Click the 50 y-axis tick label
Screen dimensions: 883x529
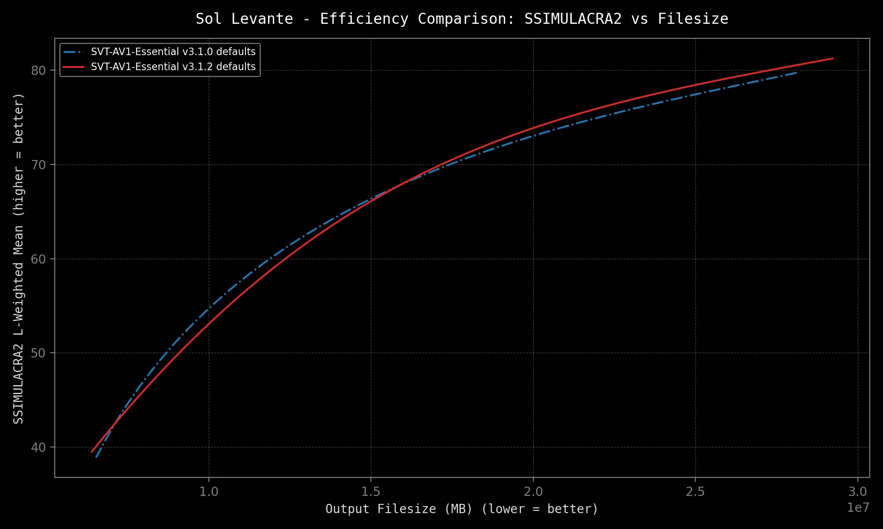38,353
